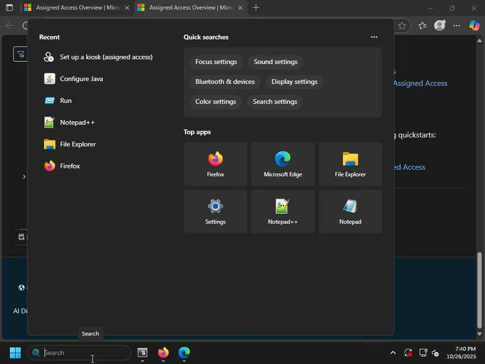Switch to Firefox on the taskbar
Image resolution: width=485 pixels, height=364 pixels.
pos(163,353)
